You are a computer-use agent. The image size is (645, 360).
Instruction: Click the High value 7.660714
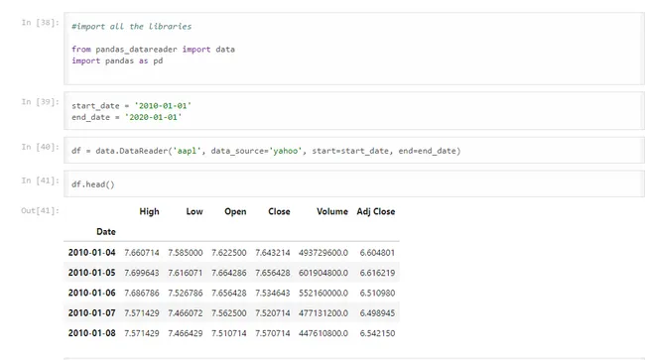point(142,252)
